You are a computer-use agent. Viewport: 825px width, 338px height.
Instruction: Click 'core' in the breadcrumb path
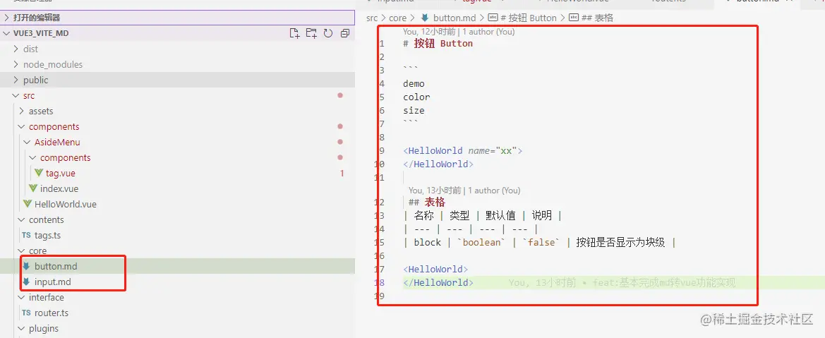398,18
